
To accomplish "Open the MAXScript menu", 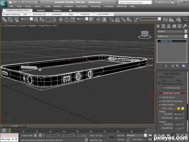I will pyautogui.click(x=122, y=6).
